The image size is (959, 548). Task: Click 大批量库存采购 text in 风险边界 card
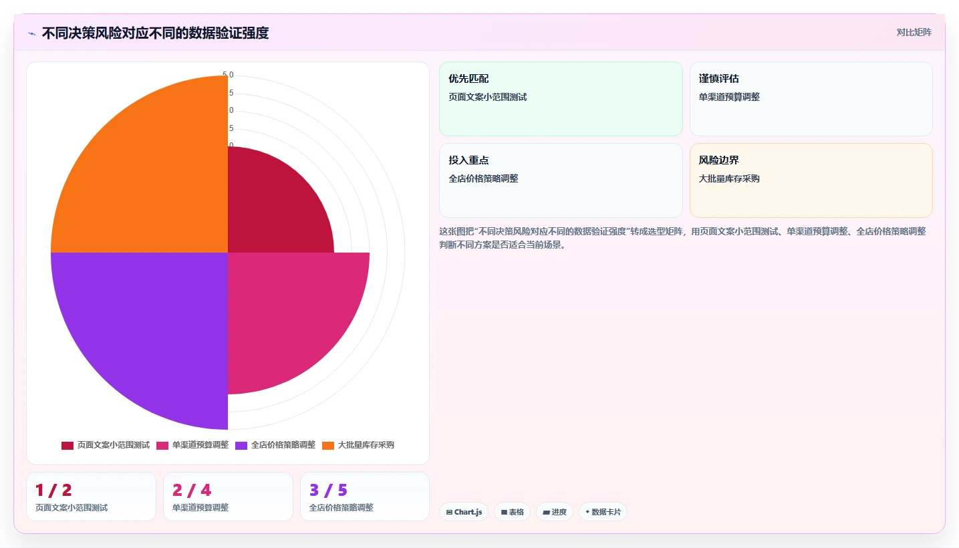point(729,178)
